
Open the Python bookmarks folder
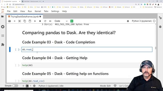[31, 7]
